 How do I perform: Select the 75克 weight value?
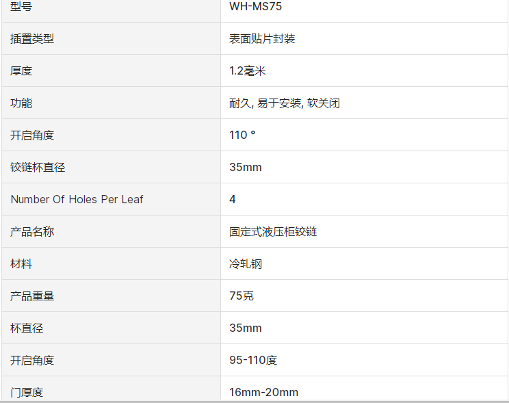[x=242, y=296]
